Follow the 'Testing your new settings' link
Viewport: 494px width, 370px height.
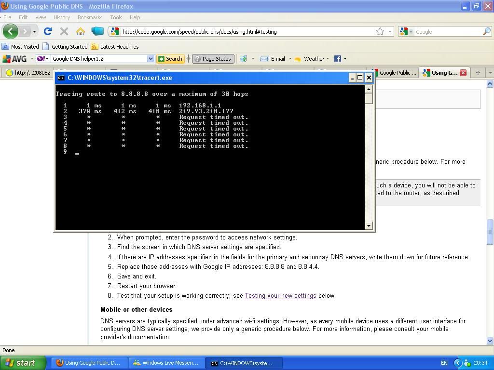(280, 296)
